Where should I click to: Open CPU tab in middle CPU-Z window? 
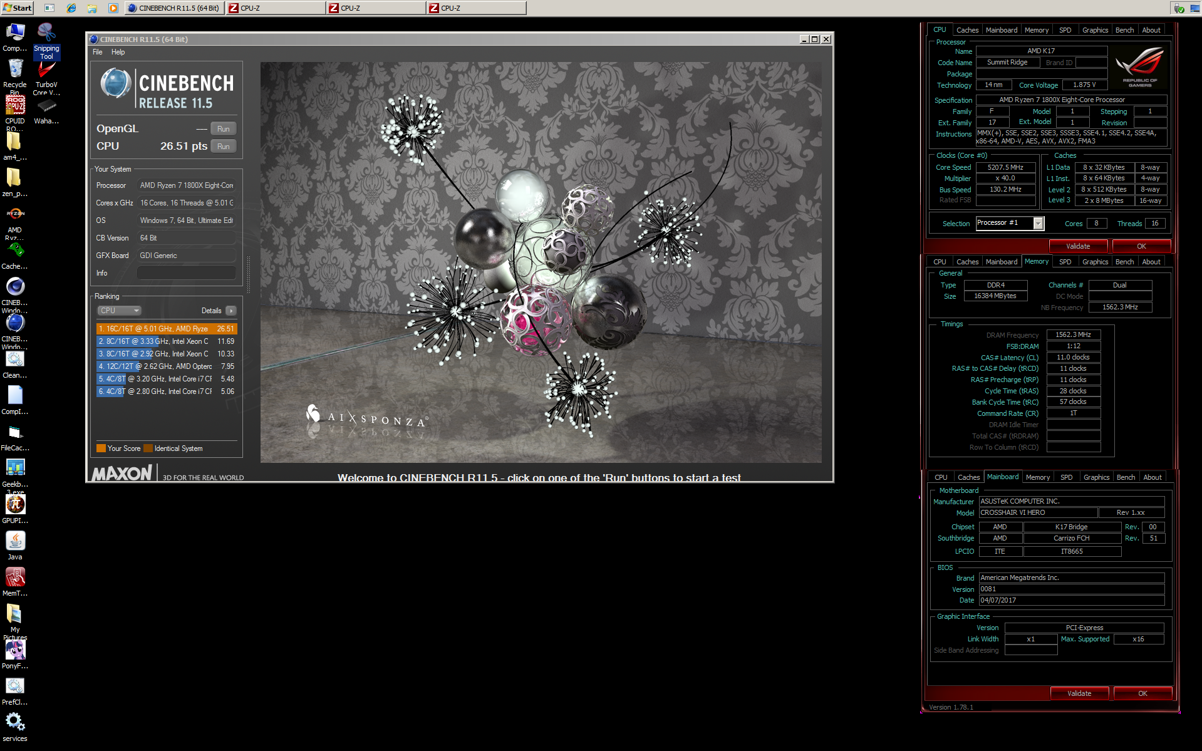point(940,262)
